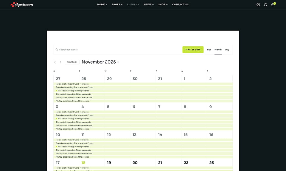Switch to Day view
The height and width of the screenshot is (171, 286).
point(227,50)
